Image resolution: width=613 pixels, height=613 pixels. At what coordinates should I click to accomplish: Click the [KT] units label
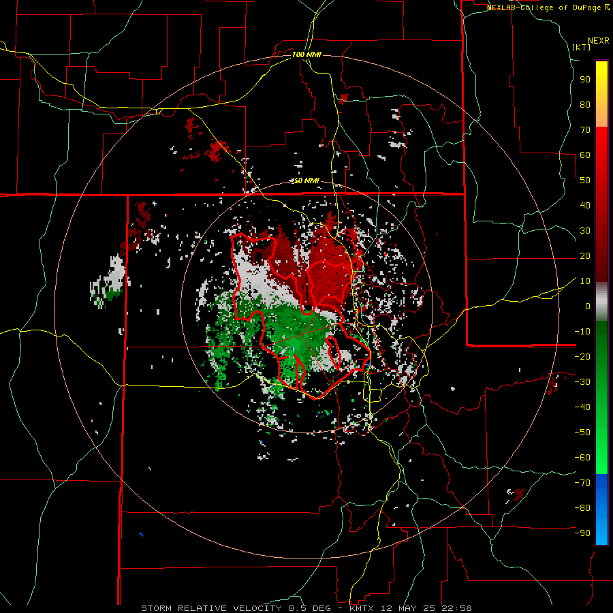pyautogui.click(x=582, y=47)
